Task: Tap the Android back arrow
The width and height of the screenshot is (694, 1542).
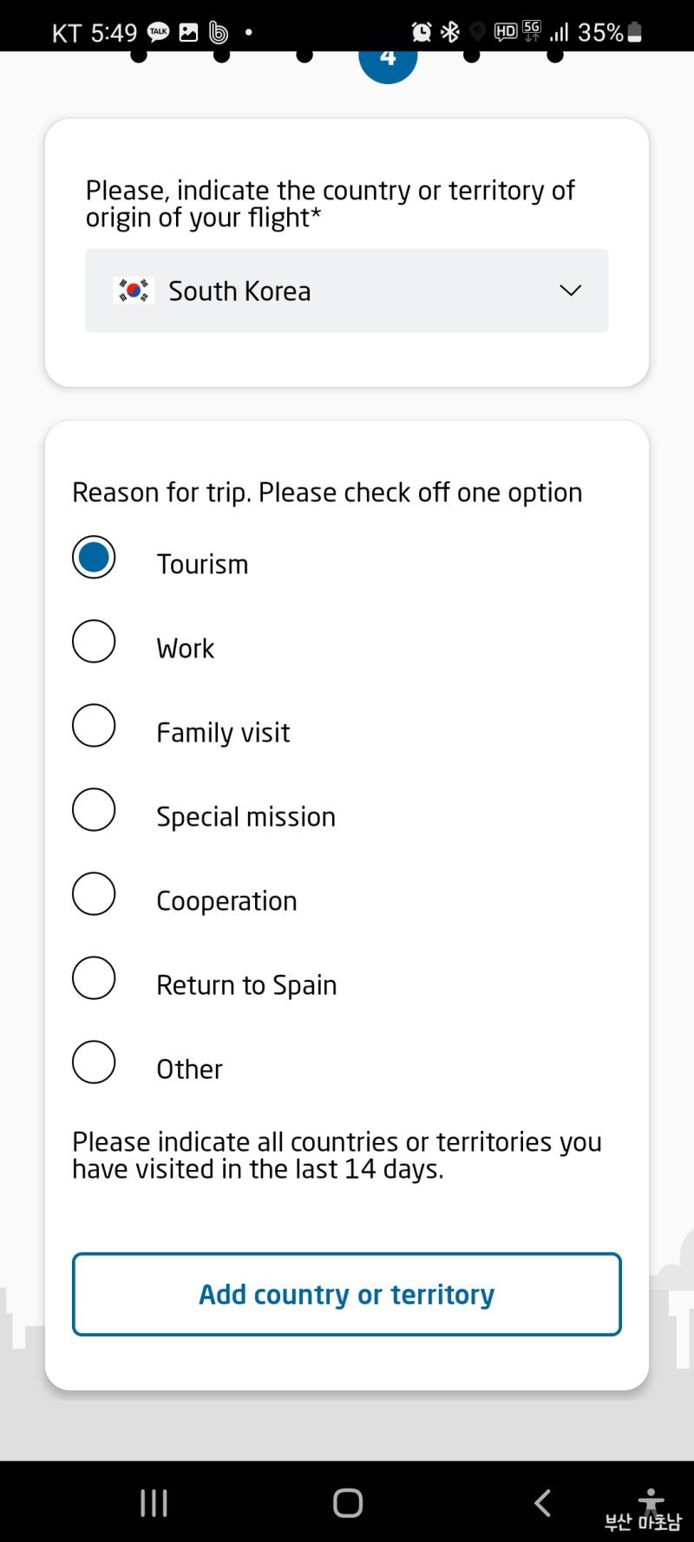Action: (543, 1502)
